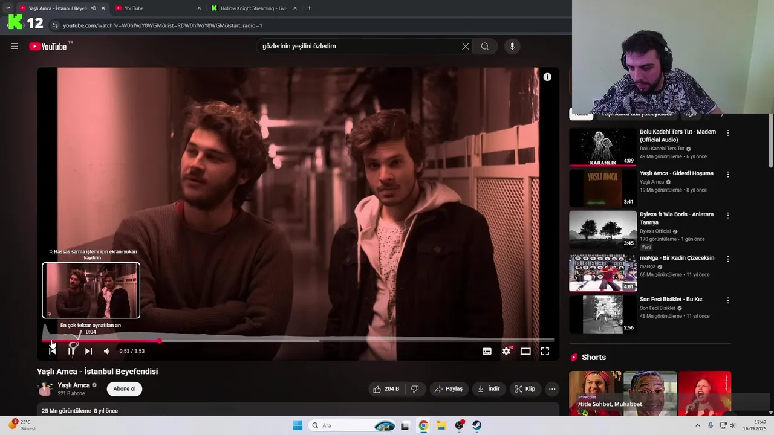Open options for Giderdi Hoşuma video
774x435 pixels.
click(x=728, y=174)
